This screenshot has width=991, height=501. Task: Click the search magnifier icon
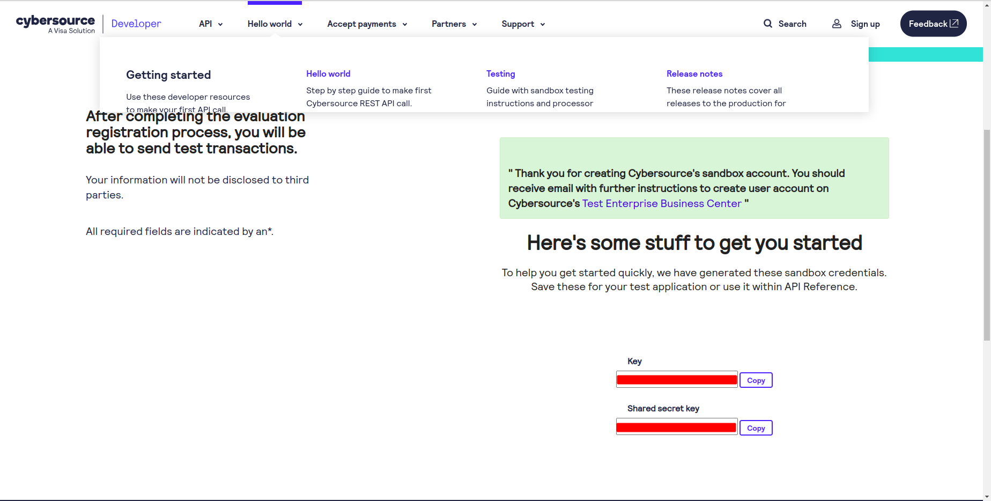768,24
